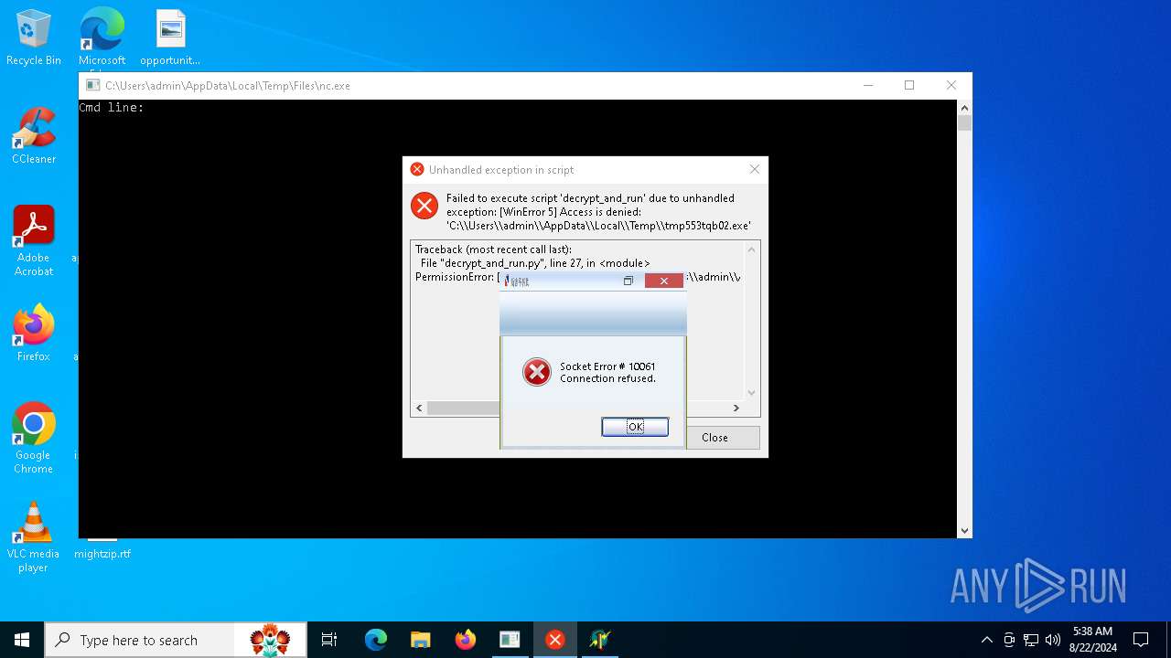This screenshot has width=1171, height=658.
Task: Show hidden system tray icons
Action: (x=986, y=640)
